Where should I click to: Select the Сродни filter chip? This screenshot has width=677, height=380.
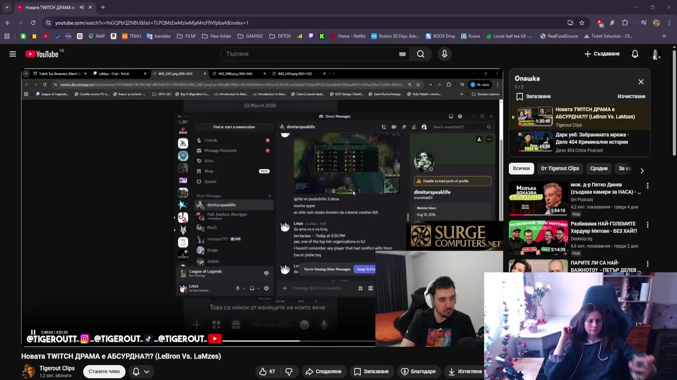(x=599, y=168)
